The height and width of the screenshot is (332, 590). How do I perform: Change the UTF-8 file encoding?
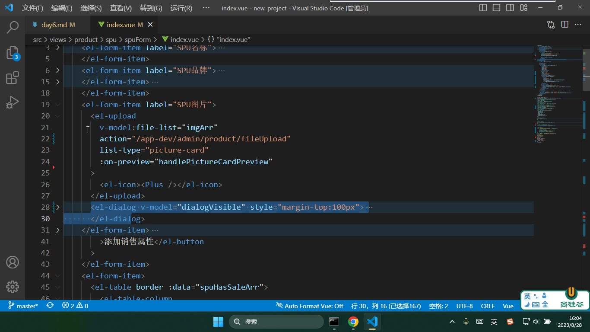pyautogui.click(x=464, y=306)
